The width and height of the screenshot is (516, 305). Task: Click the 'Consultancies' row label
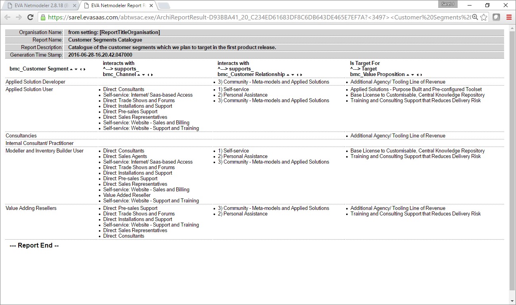click(x=21, y=136)
